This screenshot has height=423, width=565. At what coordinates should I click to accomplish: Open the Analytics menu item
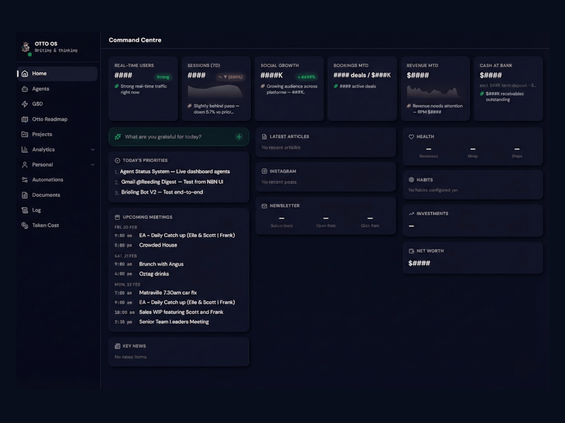[44, 149]
